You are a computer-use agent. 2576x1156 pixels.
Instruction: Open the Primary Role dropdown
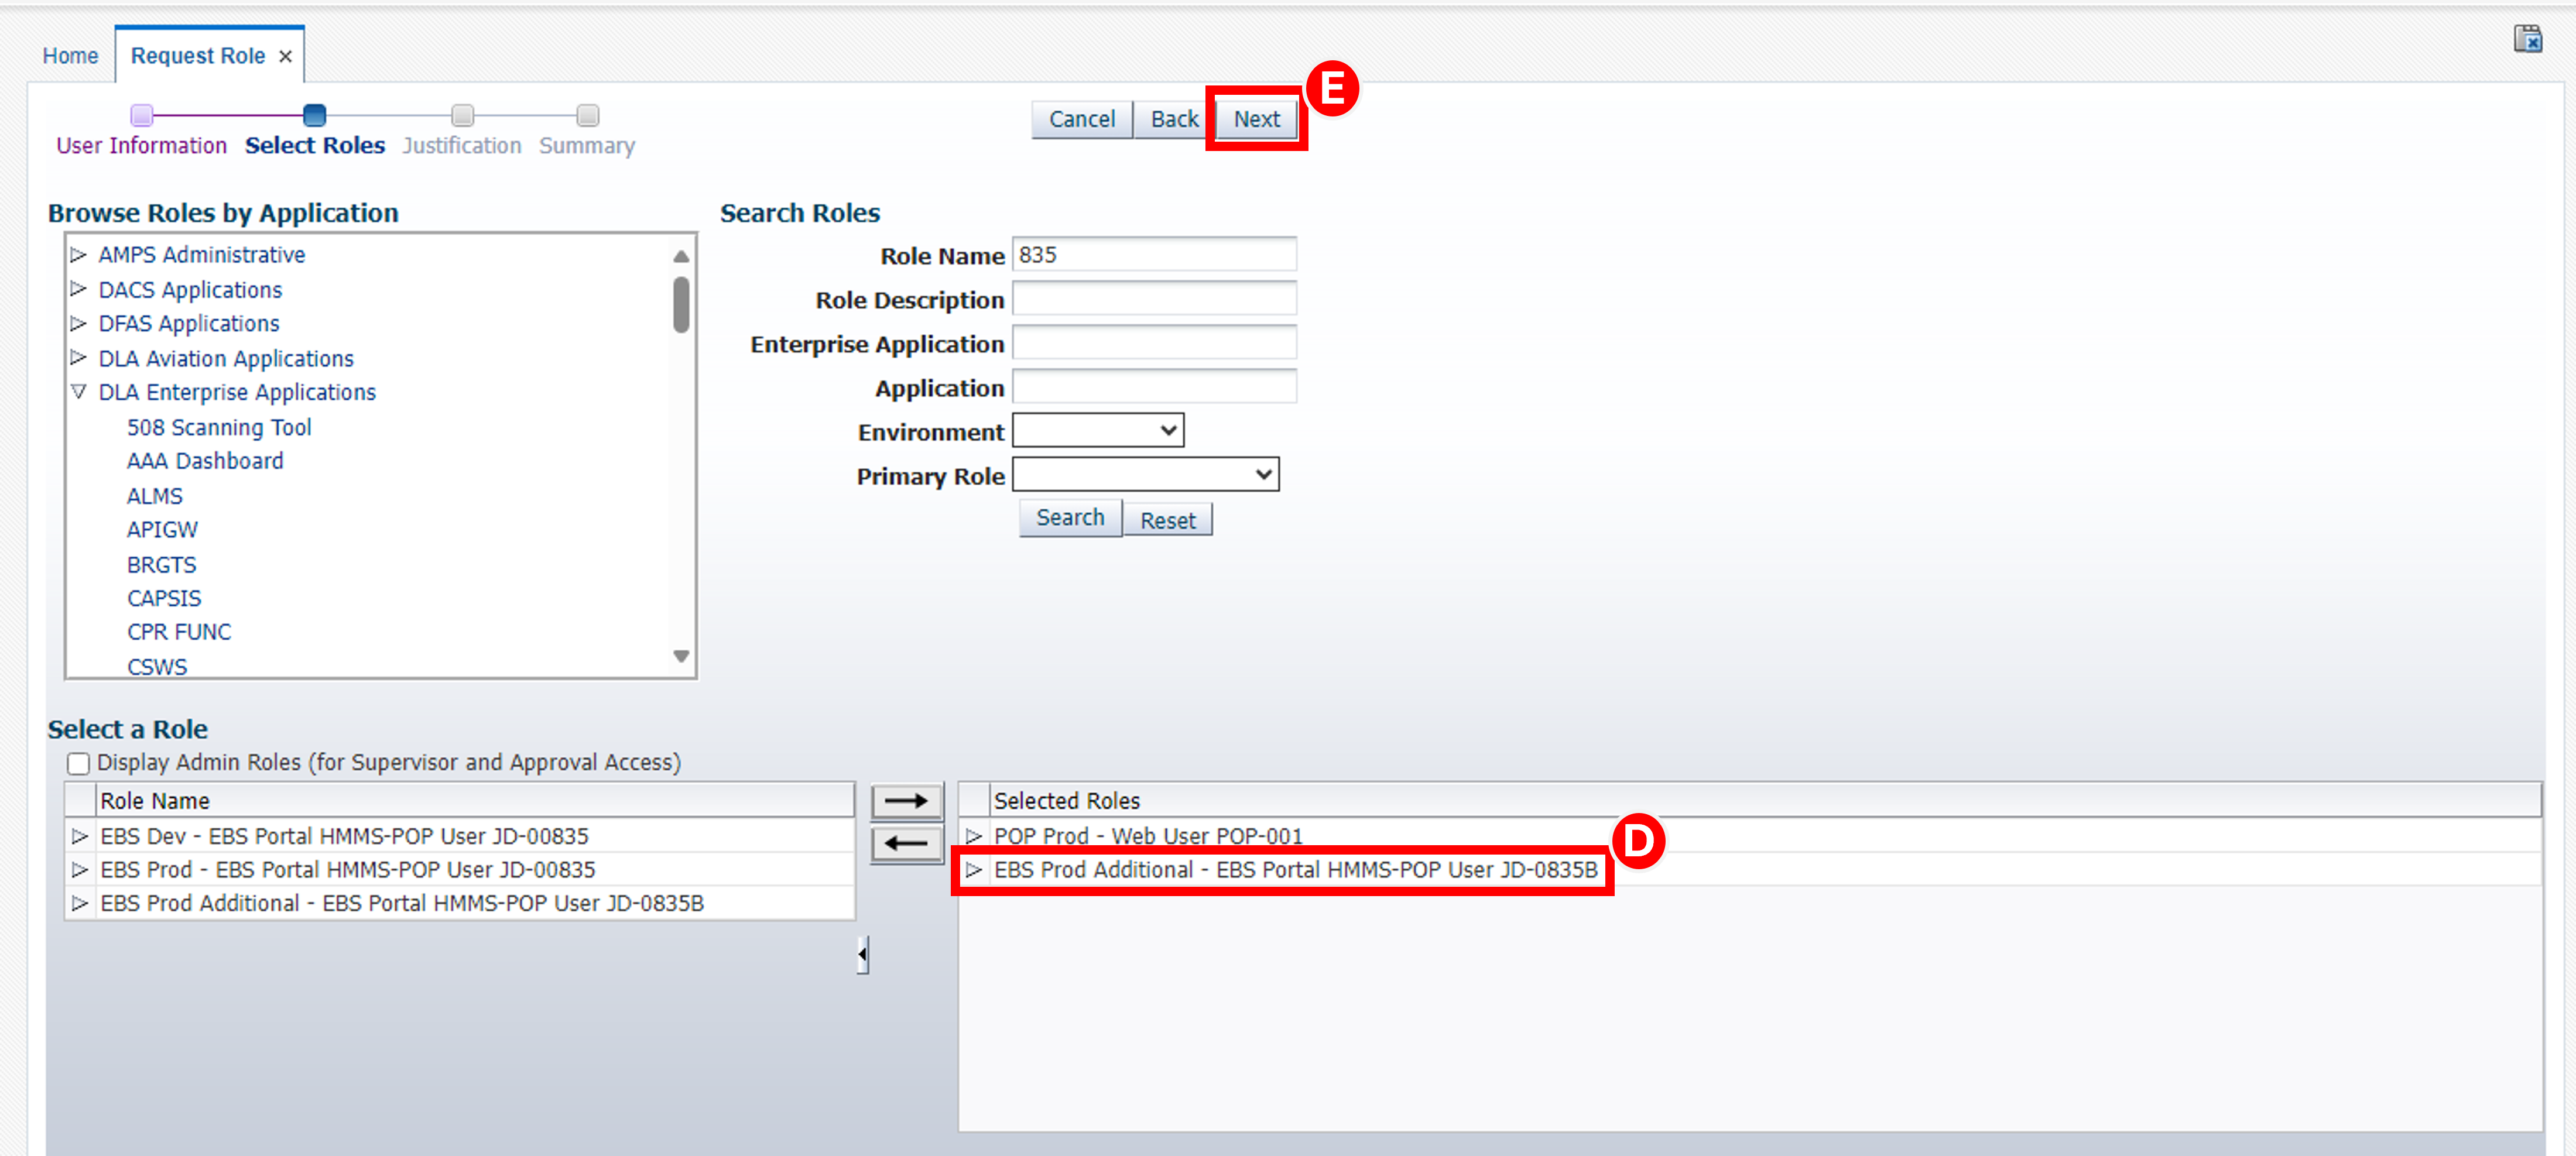tap(1145, 475)
